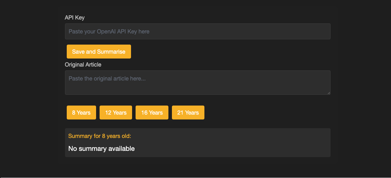The image size is (391, 178).
Task: Click the Original Article label
Action: 83,64
